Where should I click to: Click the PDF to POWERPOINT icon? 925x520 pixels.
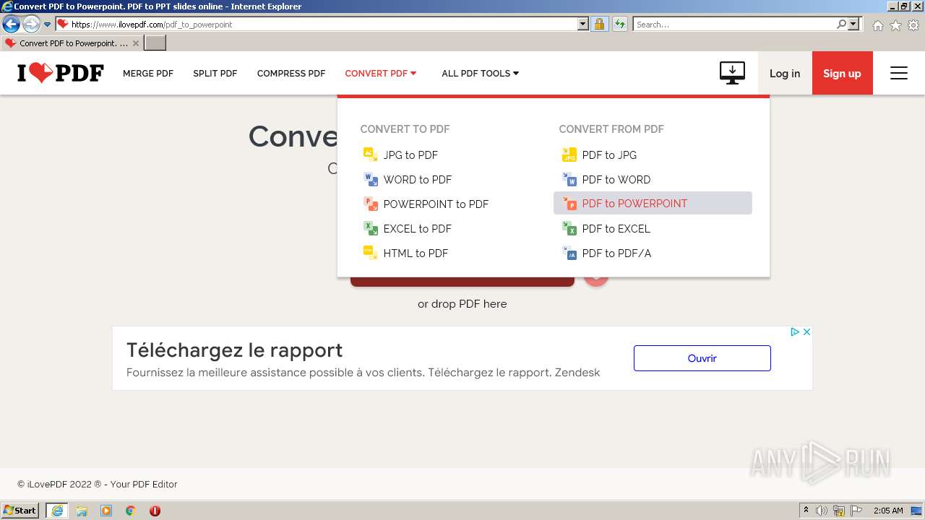(x=569, y=204)
